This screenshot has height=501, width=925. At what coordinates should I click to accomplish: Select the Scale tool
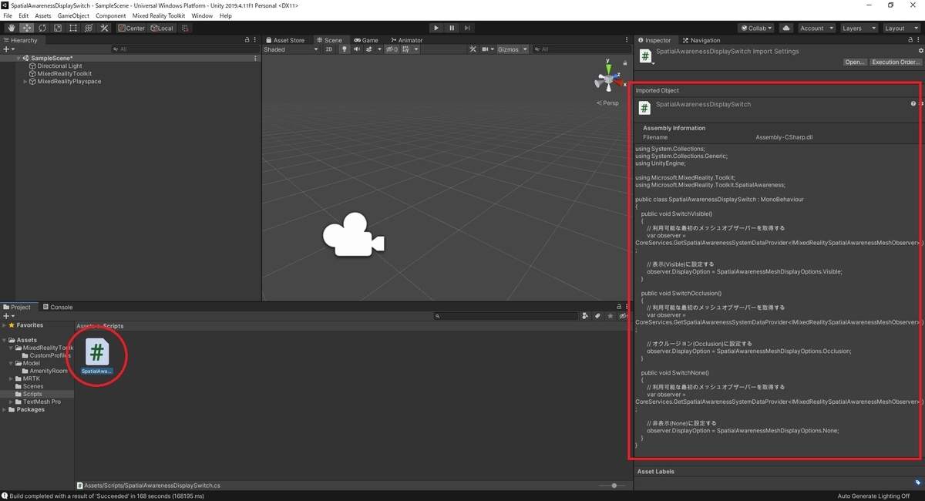[x=58, y=28]
